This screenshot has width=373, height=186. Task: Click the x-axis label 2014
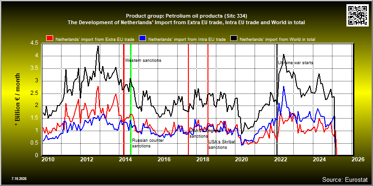125,159
